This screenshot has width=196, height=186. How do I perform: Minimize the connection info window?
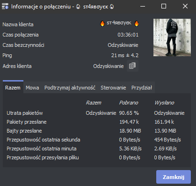click(x=143, y=7)
